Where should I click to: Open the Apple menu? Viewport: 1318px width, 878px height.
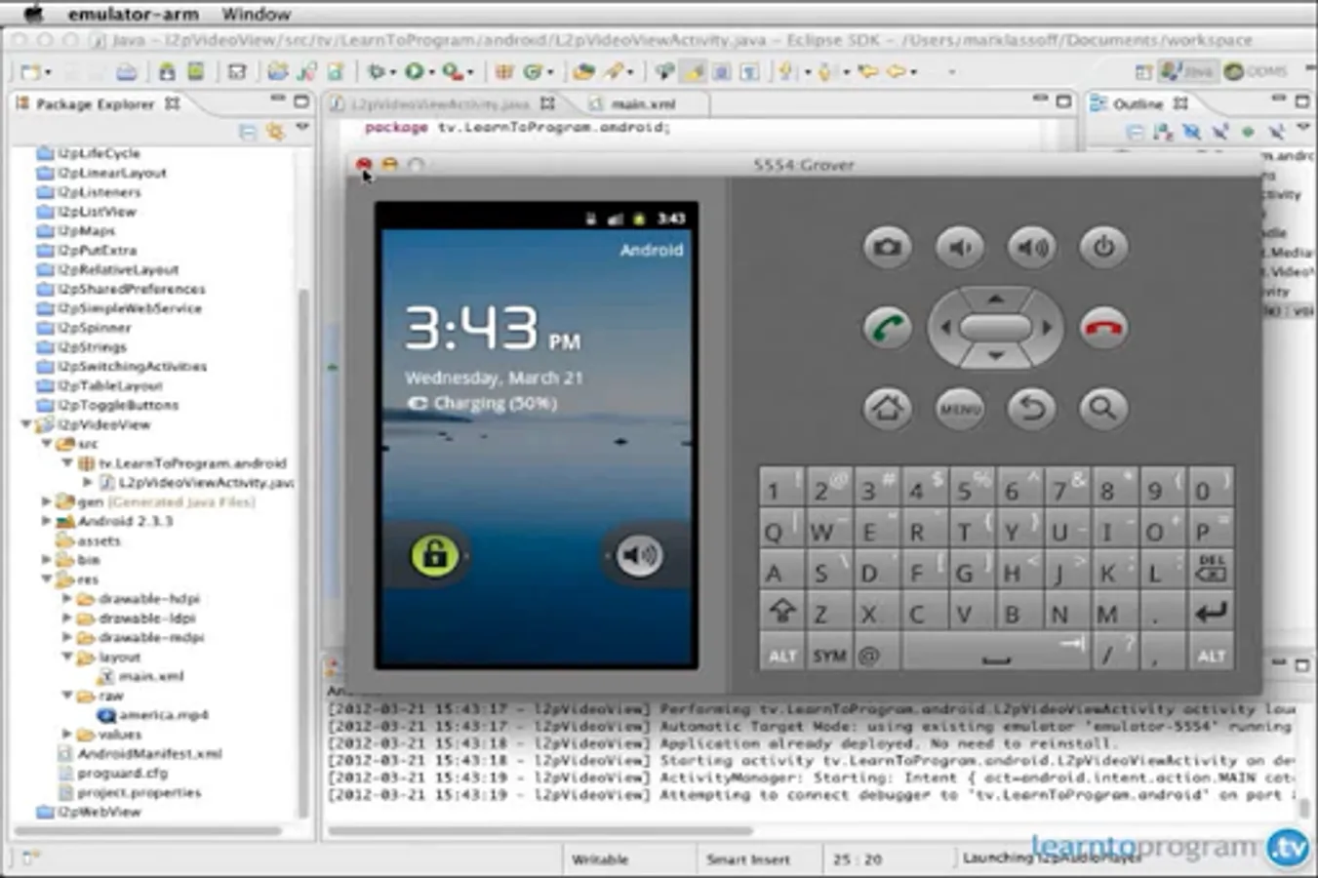pos(32,13)
